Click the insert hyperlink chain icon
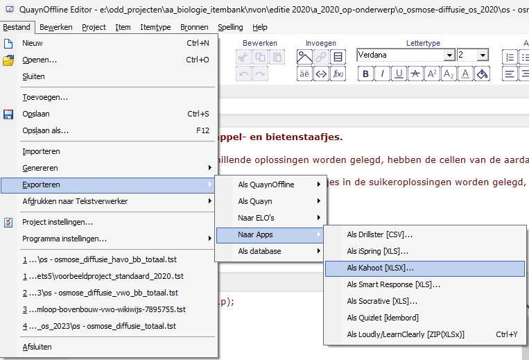Screen dimensions: 529x360 (321, 57)
